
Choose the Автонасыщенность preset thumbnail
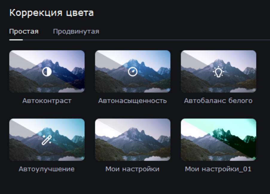(132, 72)
